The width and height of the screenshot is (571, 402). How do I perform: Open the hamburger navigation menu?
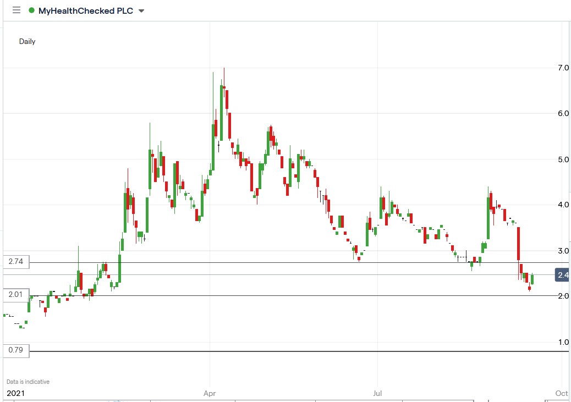16,10
